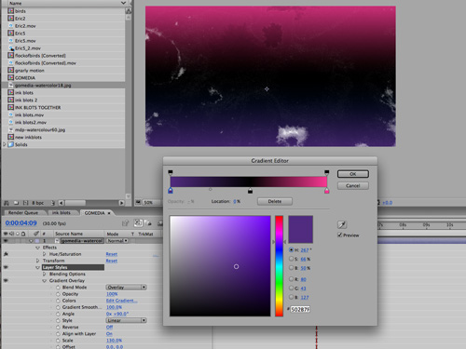Viewport: 466px width, 349px height.
Task: Click the trash icon in project panel
Action: pos(53,203)
